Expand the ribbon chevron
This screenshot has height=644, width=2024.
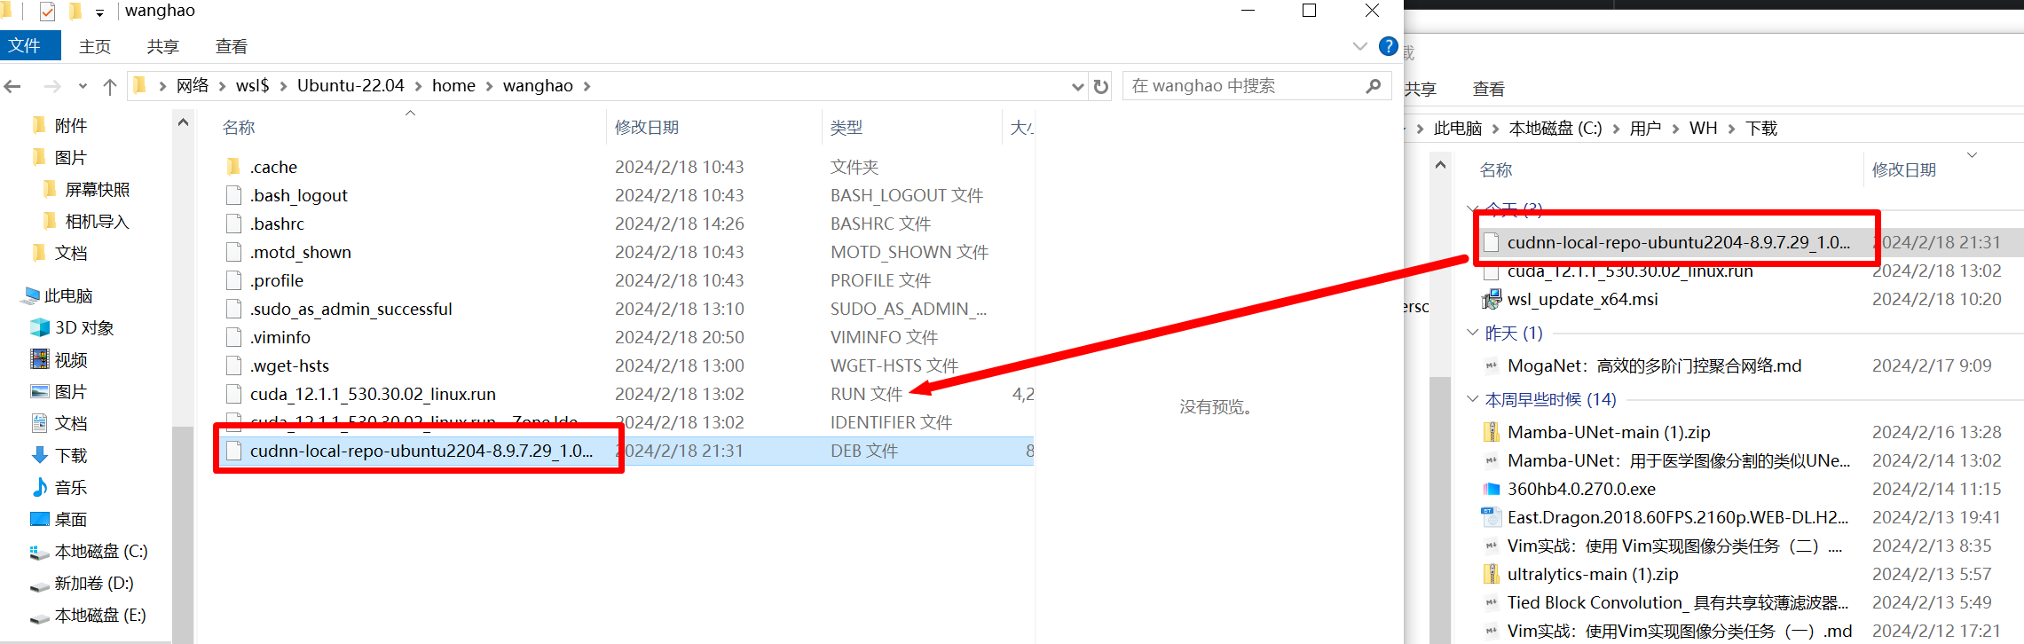pos(1359,46)
